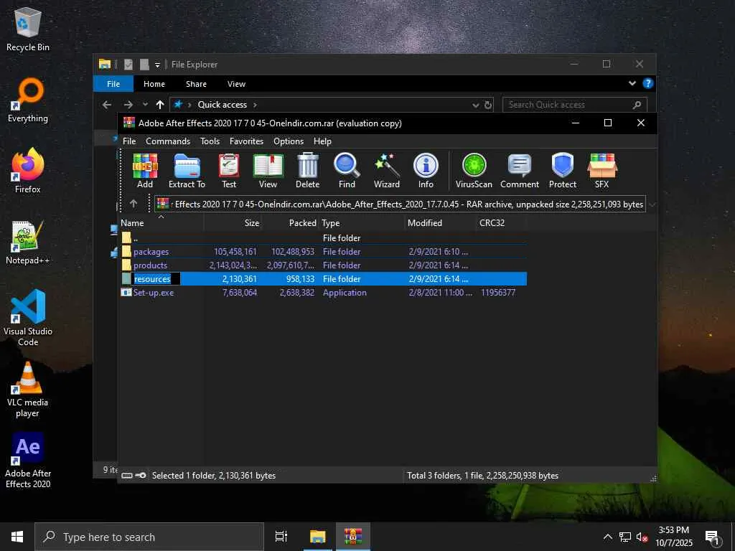The height and width of the screenshot is (551, 735).
Task: Switch to the View tab in File Explorer
Action: click(236, 84)
